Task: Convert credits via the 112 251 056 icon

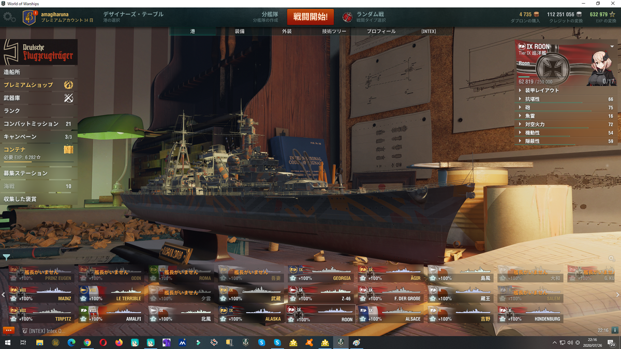Action: 579,14
